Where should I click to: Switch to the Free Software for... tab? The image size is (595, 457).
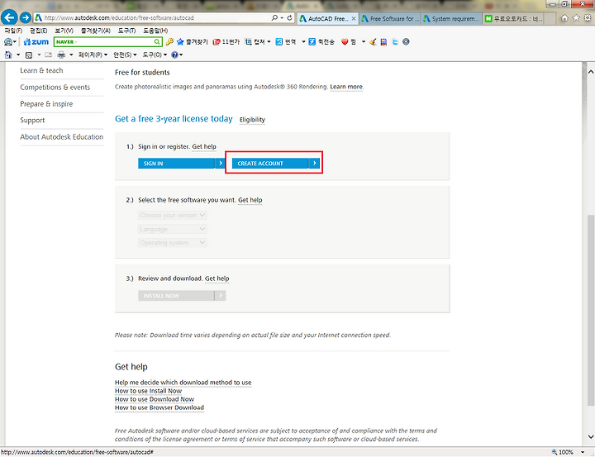390,19
